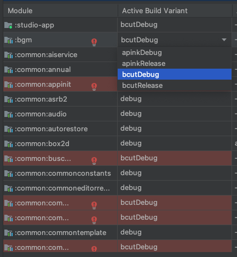Select the :common:commonconstants module name
The image size is (237, 257).
[63, 174]
